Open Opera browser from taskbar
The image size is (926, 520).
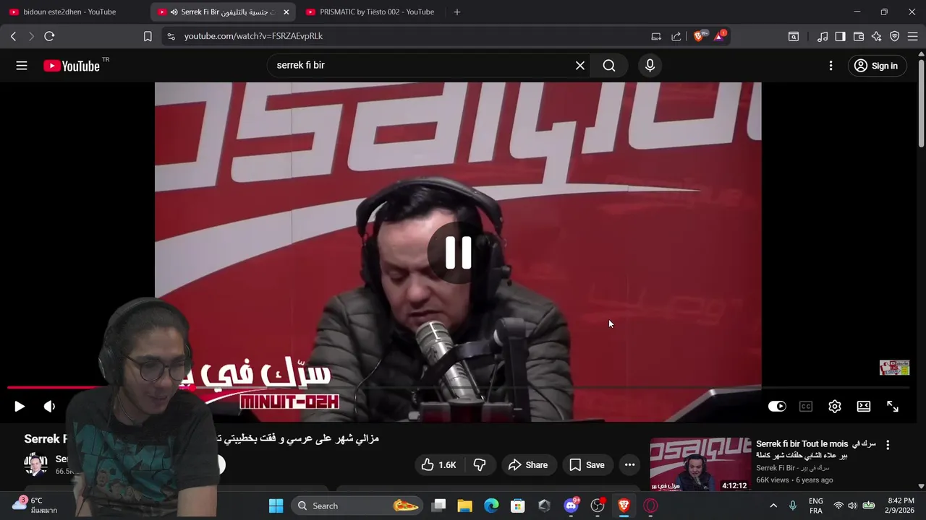(x=650, y=506)
